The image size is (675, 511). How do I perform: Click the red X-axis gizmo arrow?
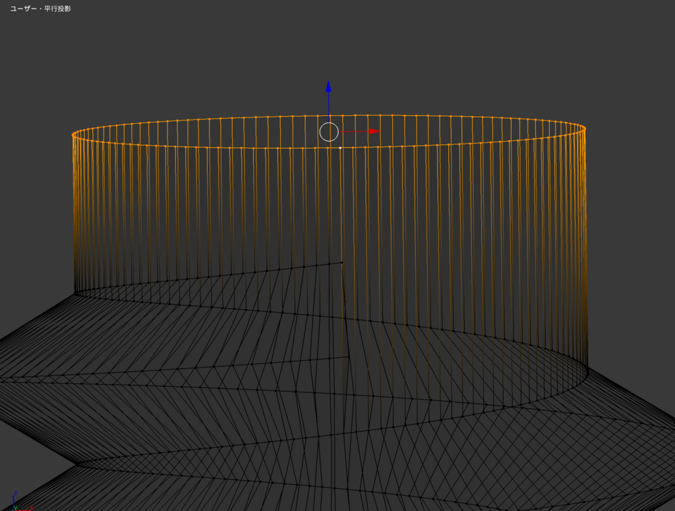(374, 131)
